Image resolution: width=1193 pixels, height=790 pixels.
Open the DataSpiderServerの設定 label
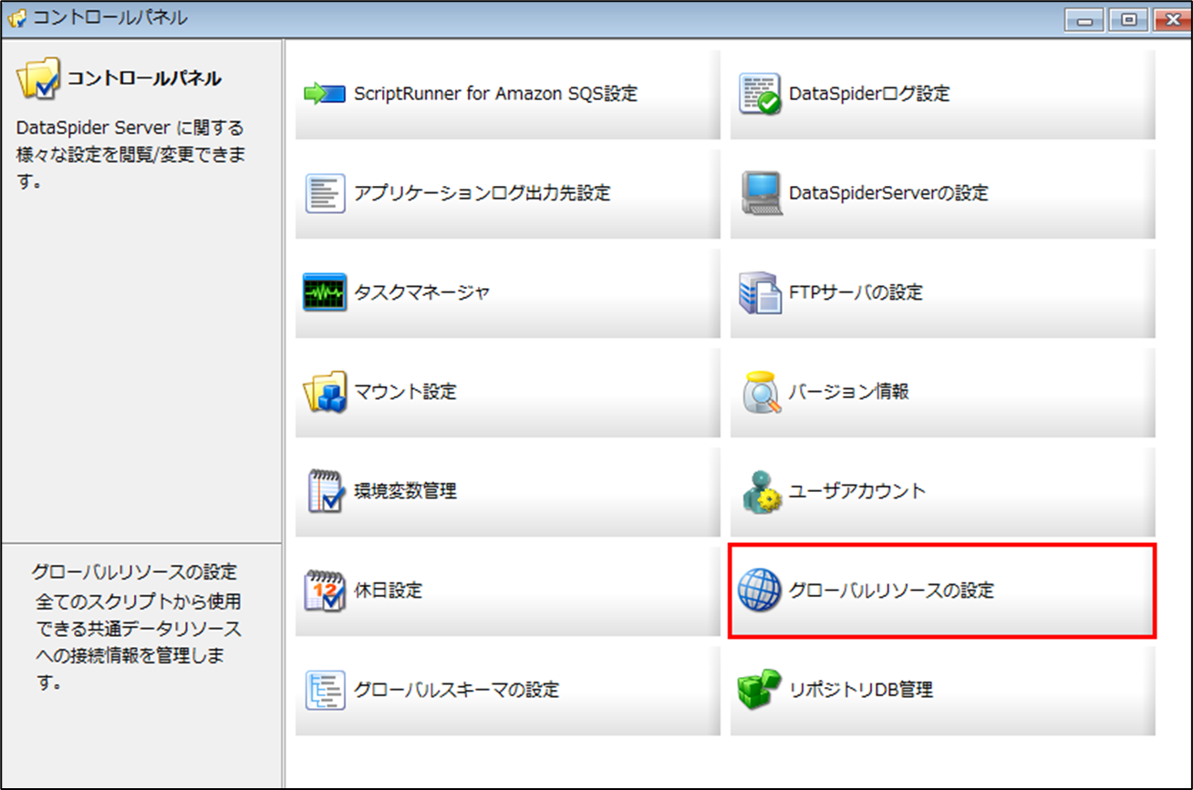tap(888, 193)
